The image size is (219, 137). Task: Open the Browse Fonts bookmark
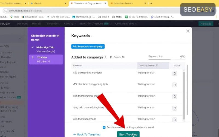pyautogui.click(x=33, y=17)
